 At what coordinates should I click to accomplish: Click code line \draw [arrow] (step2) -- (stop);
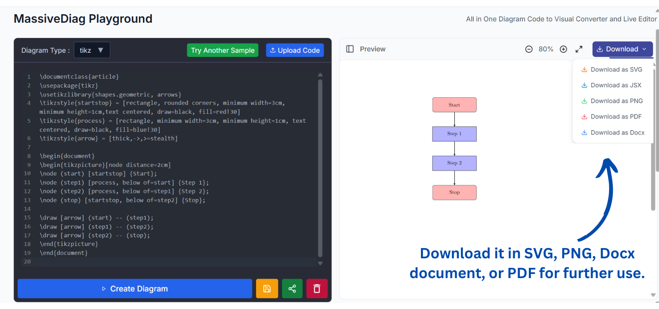95,236
